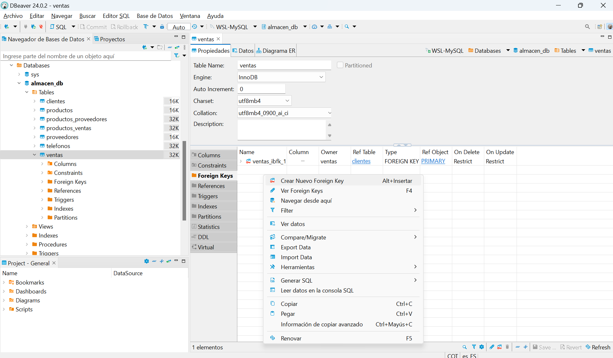Click the navigator object name filter field

tap(86, 56)
